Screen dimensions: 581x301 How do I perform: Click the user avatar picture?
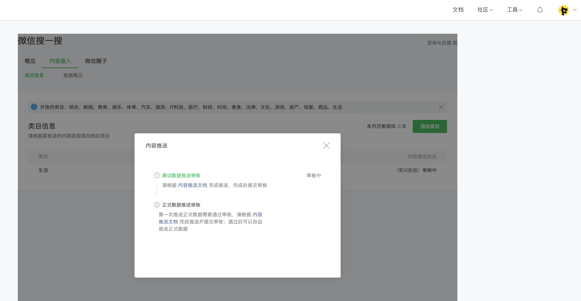click(564, 10)
